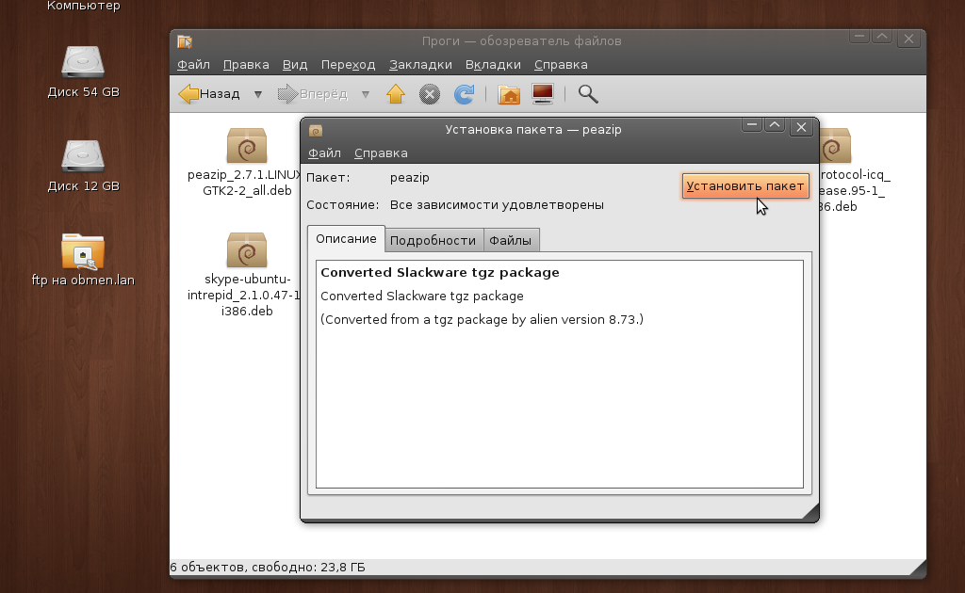Expand the Вперёд button history dropdown
Viewport: 965px width, 593px height.
(x=366, y=94)
